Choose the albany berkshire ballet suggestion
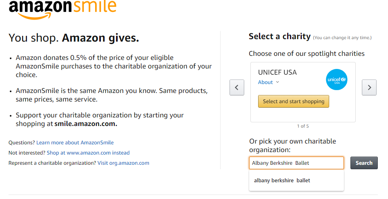The width and height of the screenshot is (388, 199). pyautogui.click(x=282, y=181)
